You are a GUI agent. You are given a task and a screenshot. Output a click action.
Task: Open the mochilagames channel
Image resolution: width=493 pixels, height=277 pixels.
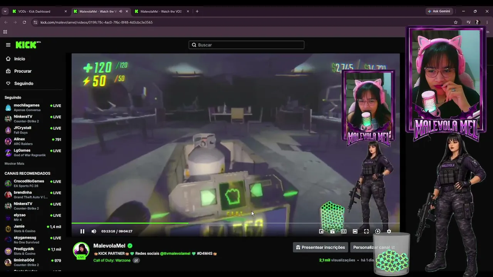(x=33, y=107)
